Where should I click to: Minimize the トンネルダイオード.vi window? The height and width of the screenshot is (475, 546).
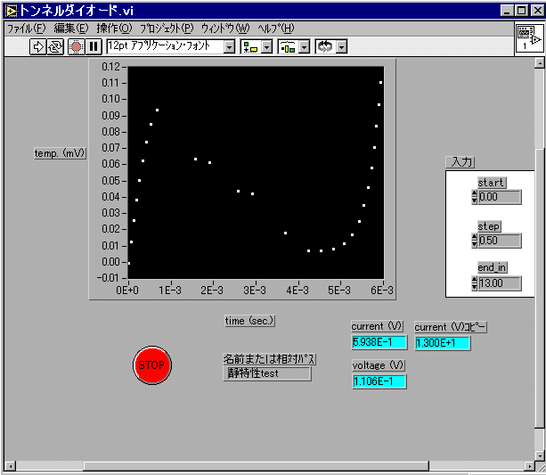(x=508, y=11)
